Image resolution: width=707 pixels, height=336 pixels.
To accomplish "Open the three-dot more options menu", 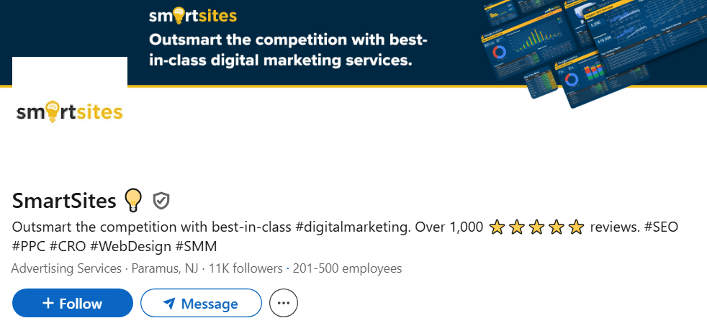I will tap(284, 304).
